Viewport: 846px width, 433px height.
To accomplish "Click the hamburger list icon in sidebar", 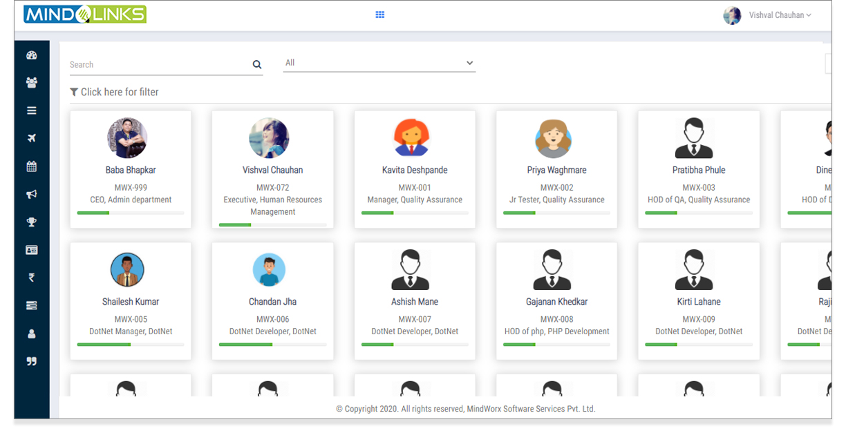I will (31, 110).
